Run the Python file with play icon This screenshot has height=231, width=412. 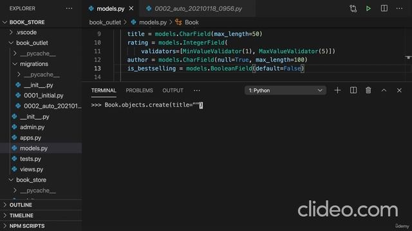[x=368, y=8]
